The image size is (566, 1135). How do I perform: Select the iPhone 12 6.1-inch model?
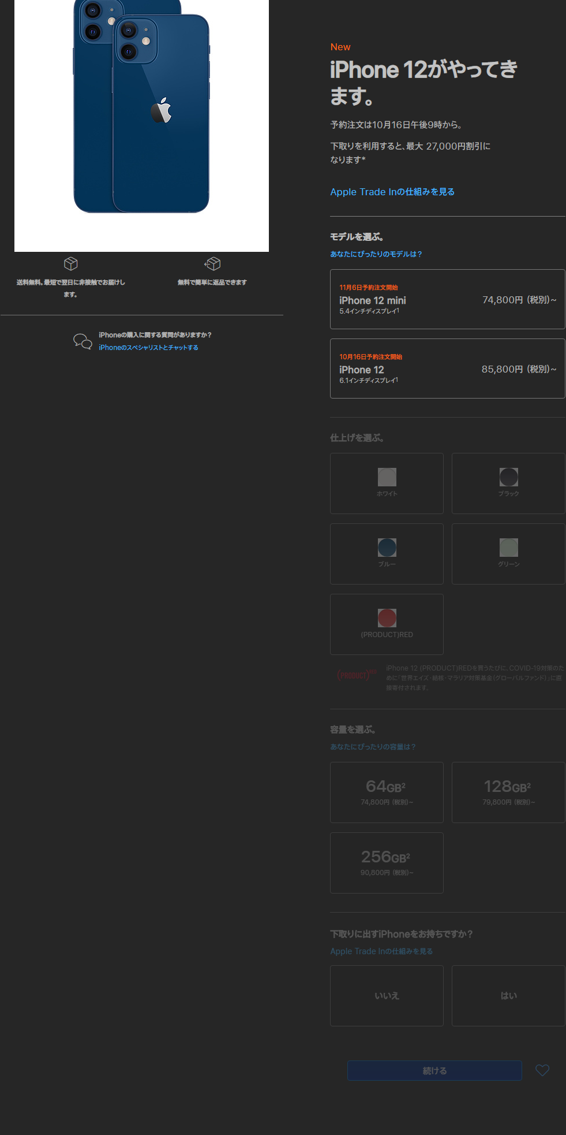pos(447,369)
